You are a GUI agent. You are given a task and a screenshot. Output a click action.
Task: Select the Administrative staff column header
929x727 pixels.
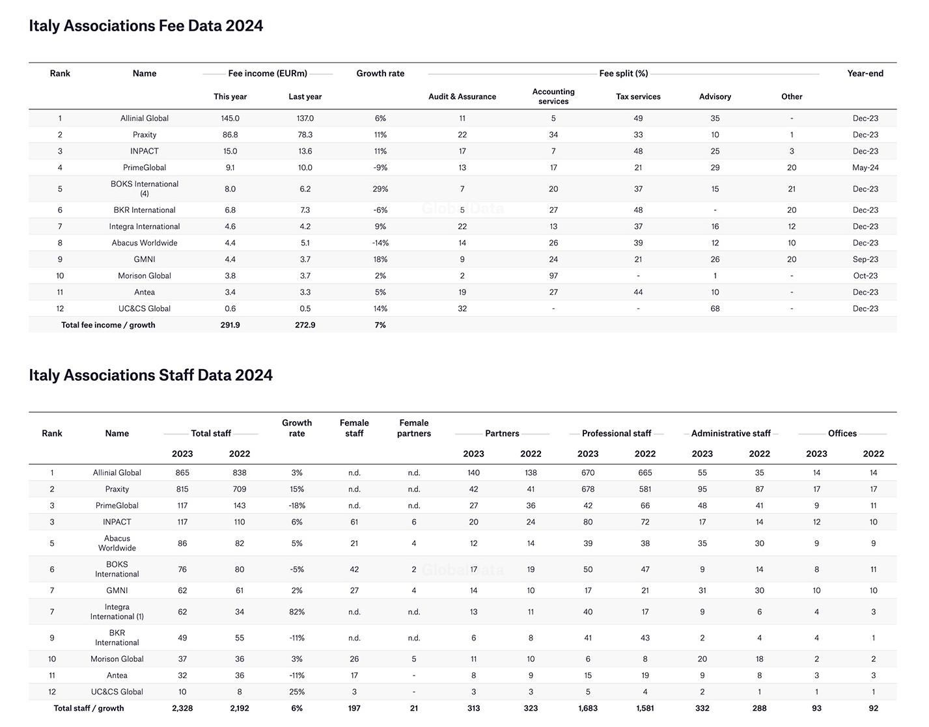(730, 433)
